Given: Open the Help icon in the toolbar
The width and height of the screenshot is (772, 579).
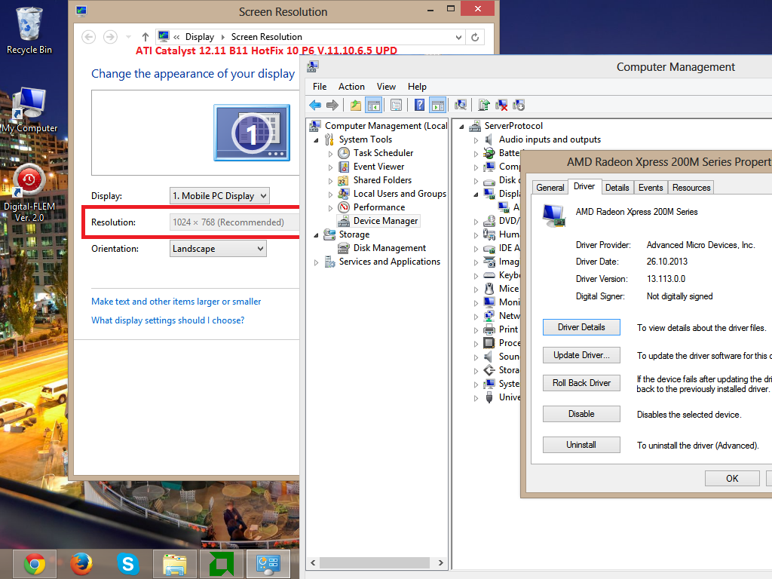Looking at the screenshot, I should 419,105.
